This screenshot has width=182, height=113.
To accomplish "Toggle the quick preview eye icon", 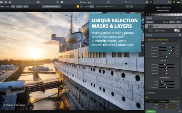I will coord(58,2).
